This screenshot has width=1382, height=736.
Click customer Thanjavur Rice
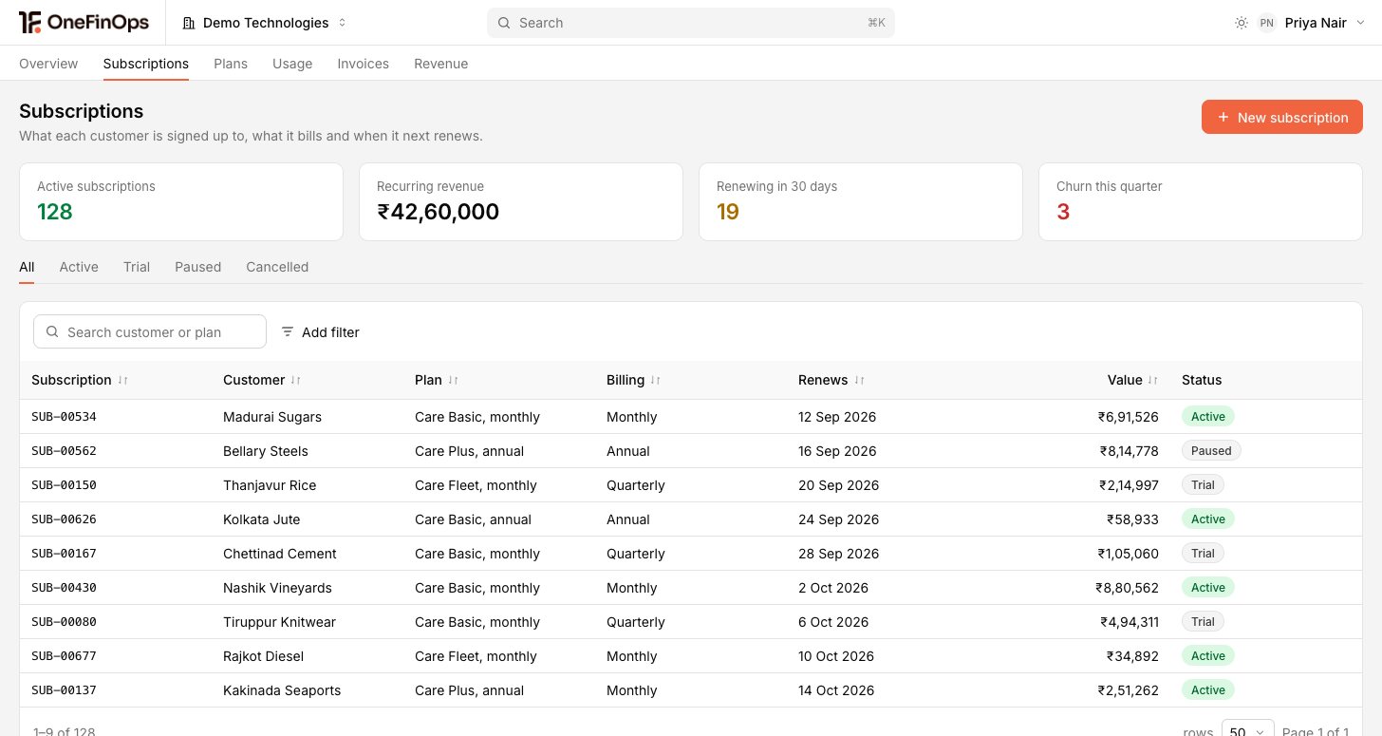pos(270,485)
